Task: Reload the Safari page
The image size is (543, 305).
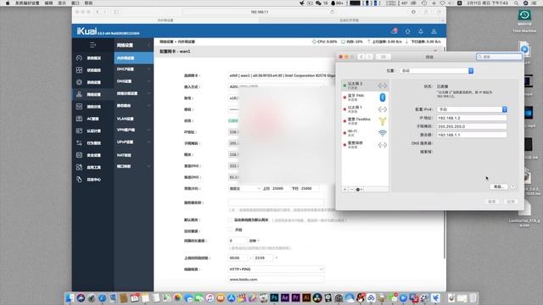Action: point(332,12)
